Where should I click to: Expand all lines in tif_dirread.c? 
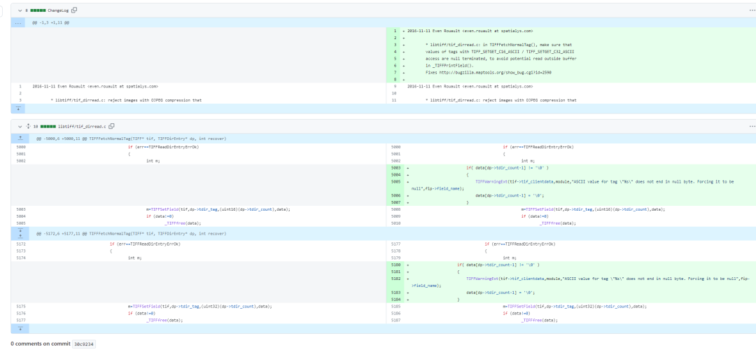point(27,126)
